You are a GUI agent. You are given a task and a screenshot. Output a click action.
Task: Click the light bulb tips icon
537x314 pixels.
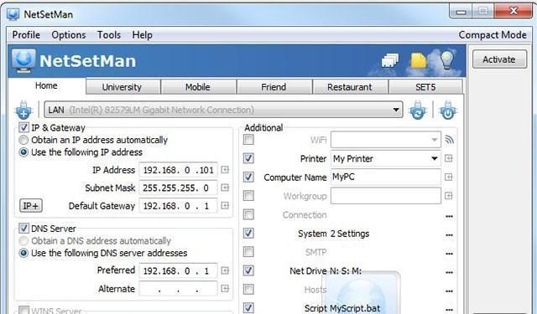pyautogui.click(x=447, y=59)
